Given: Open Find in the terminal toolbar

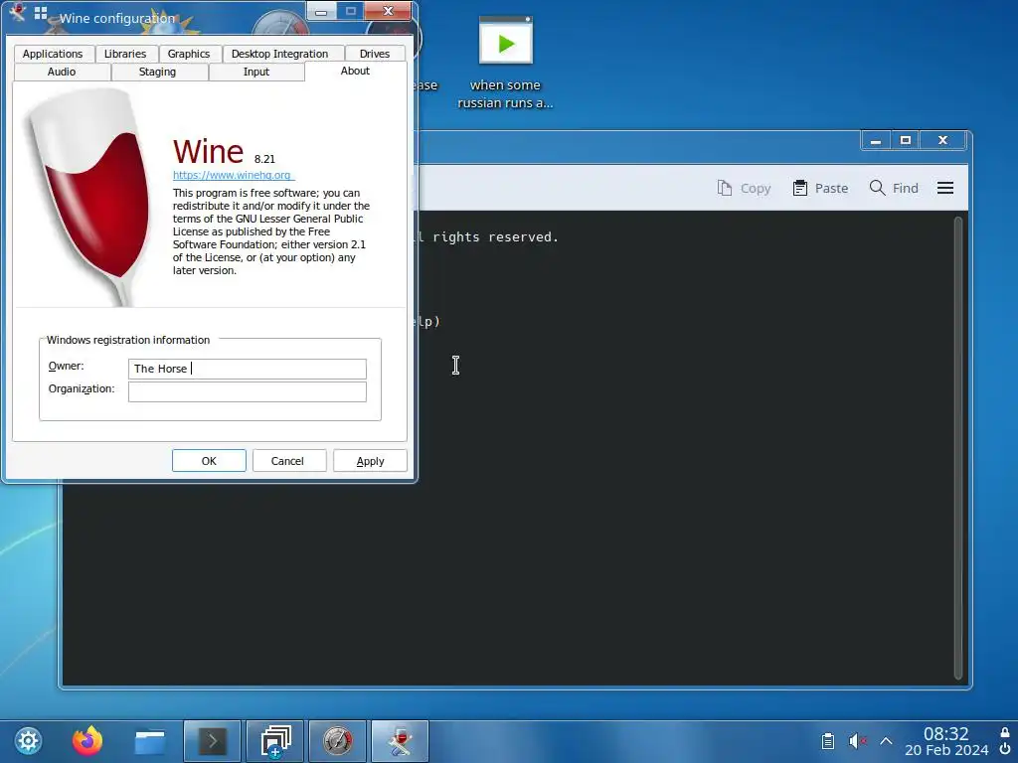Looking at the screenshot, I should pyautogui.click(x=894, y=188).
